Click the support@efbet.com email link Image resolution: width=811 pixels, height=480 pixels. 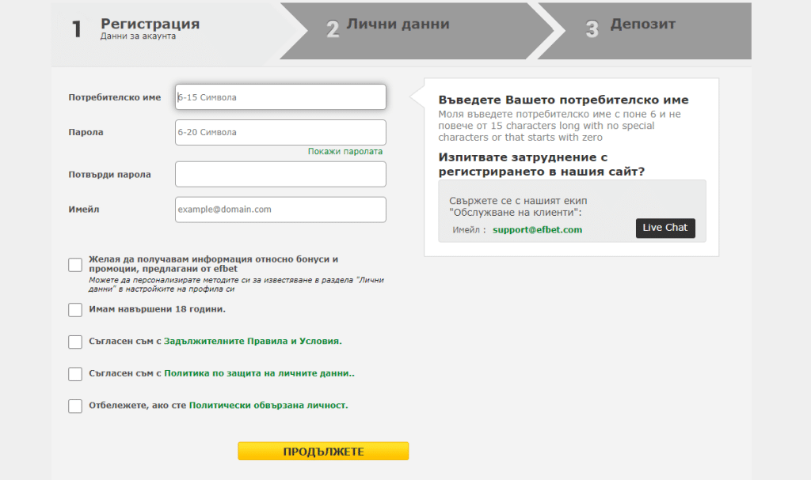[x=537, y=230]
